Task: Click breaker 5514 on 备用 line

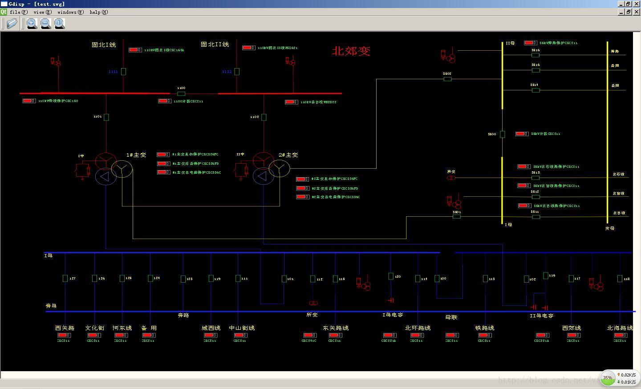Action: (536, 90)
